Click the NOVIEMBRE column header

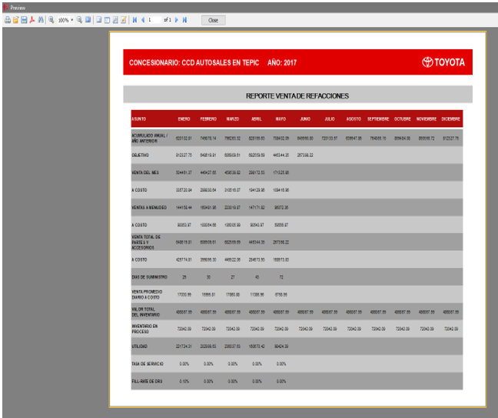click(x=427, y=119)
